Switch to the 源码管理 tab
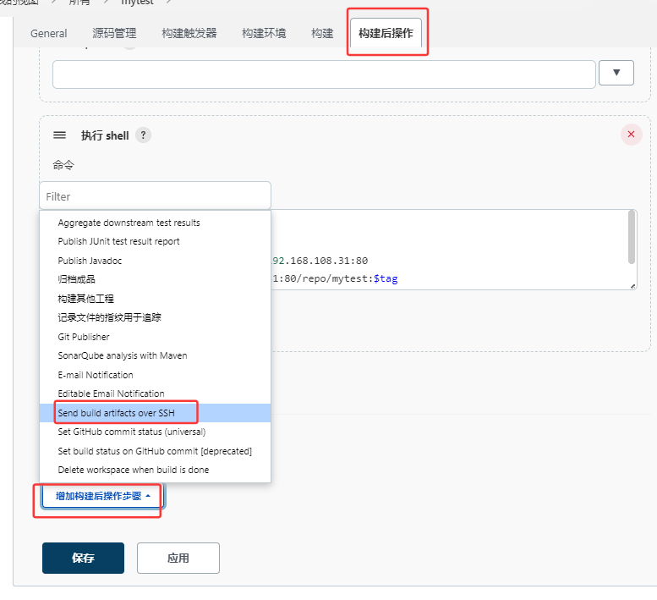 [x=114, y=33]
